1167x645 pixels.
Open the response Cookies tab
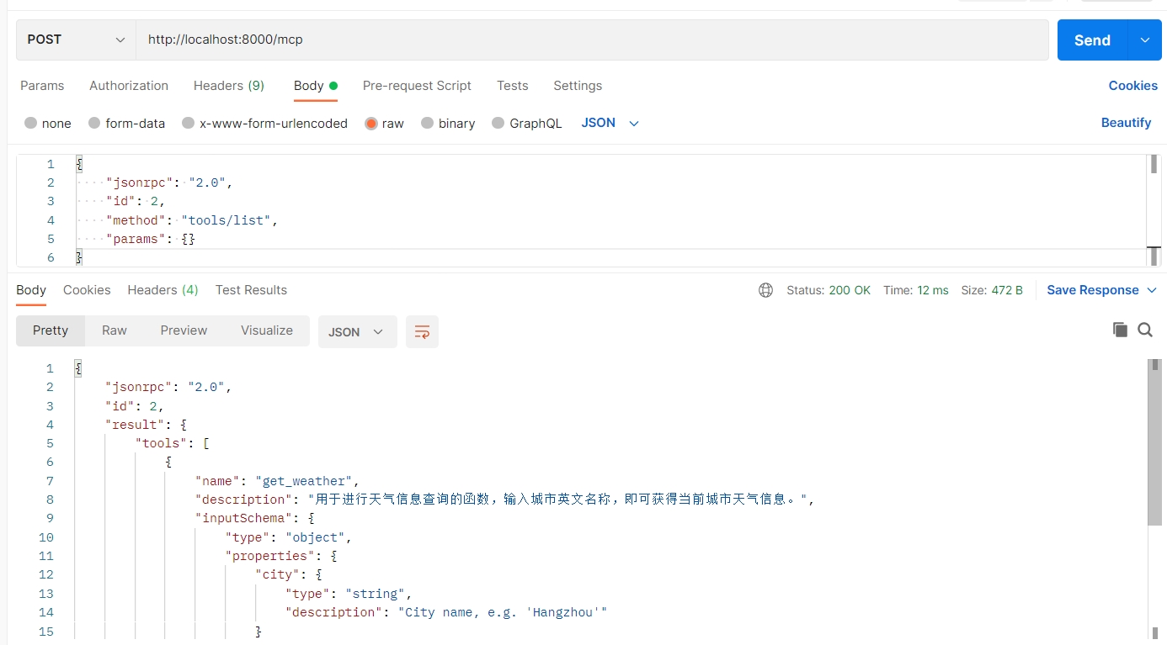click(x=87, y=290)
